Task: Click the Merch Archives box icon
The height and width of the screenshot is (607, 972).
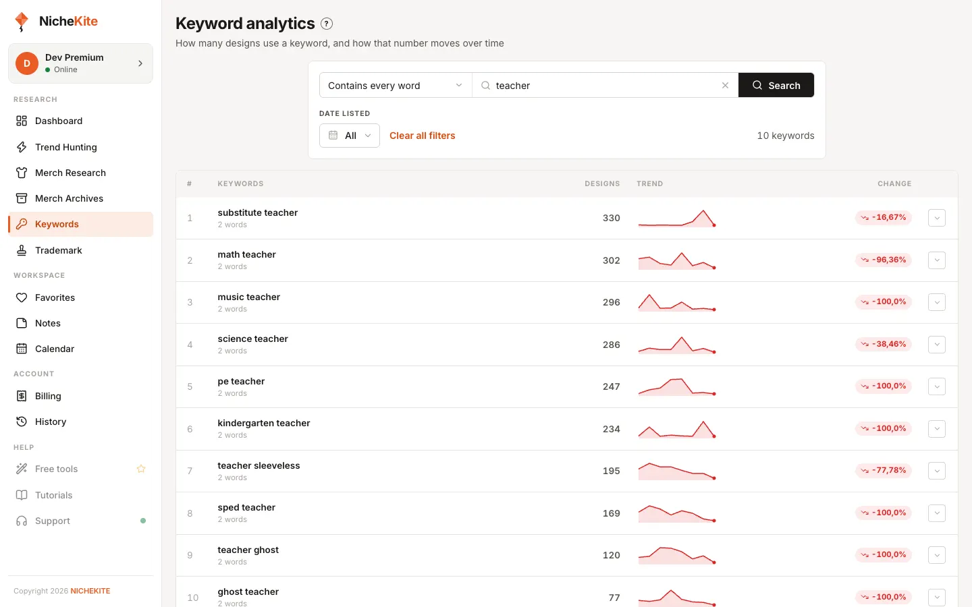Action: [x=22, y=198]
